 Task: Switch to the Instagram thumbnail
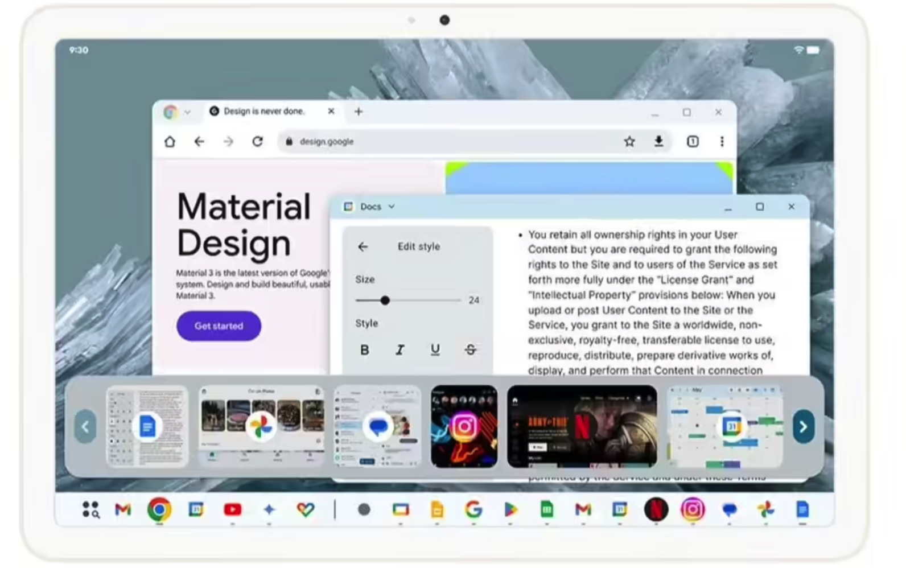click(464, 426)
